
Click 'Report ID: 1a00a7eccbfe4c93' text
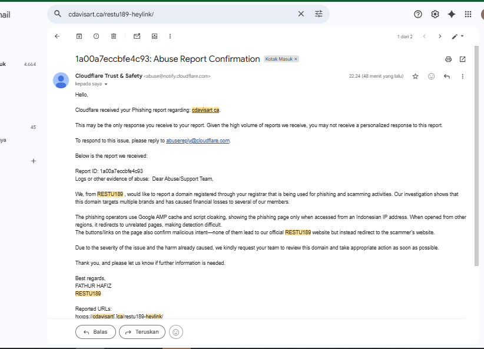109,171
